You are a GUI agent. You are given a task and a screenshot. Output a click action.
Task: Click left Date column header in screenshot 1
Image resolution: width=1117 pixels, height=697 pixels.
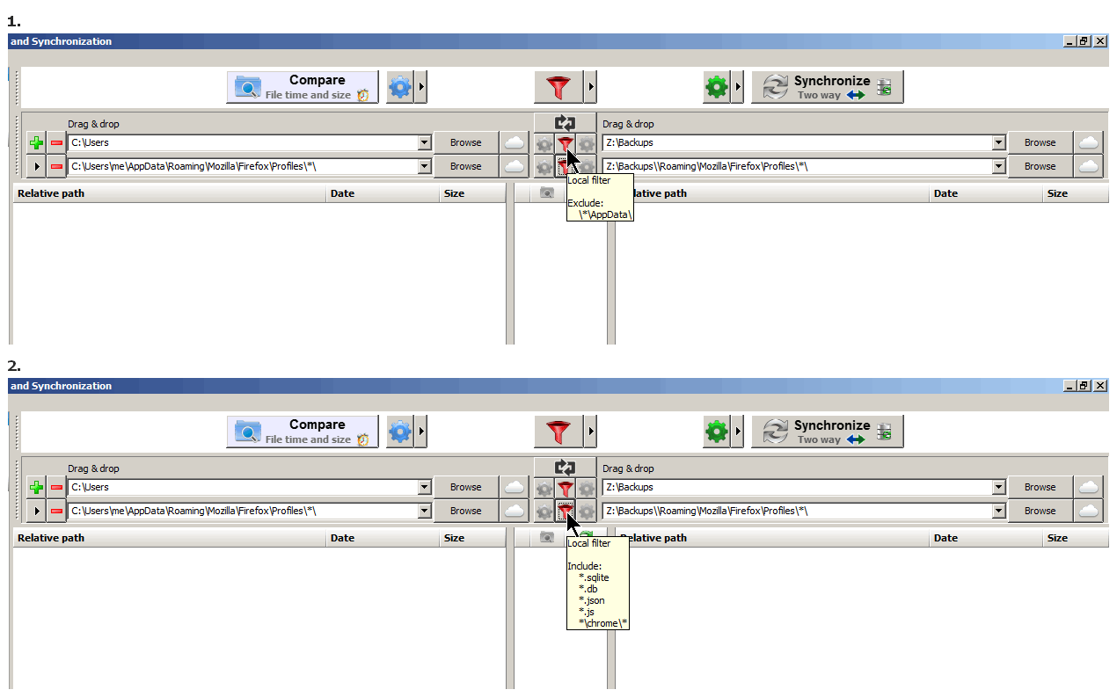[383, 193]
